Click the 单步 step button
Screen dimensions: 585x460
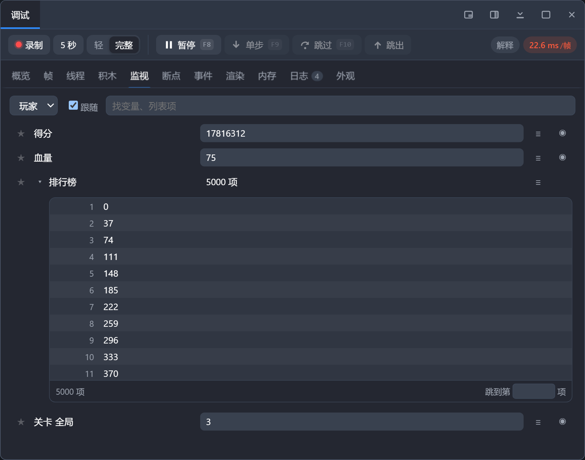click(257, 45)
